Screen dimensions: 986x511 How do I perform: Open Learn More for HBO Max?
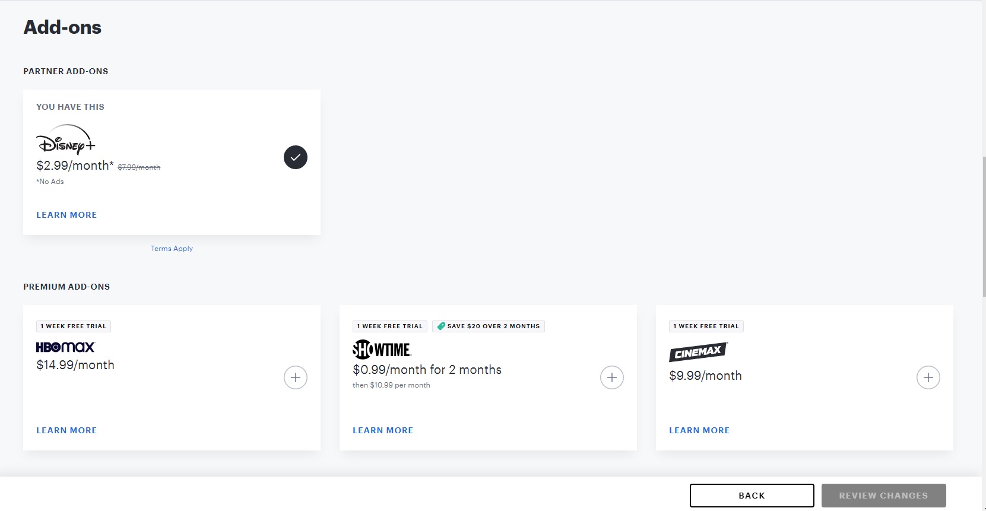coord(66,430)
